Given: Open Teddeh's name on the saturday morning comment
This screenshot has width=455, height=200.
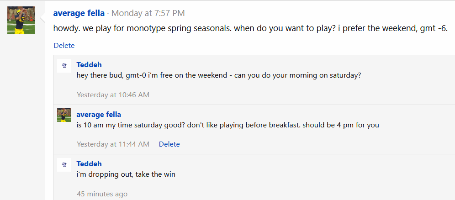Looking at the screenshot, I should [x=89, y=65].
